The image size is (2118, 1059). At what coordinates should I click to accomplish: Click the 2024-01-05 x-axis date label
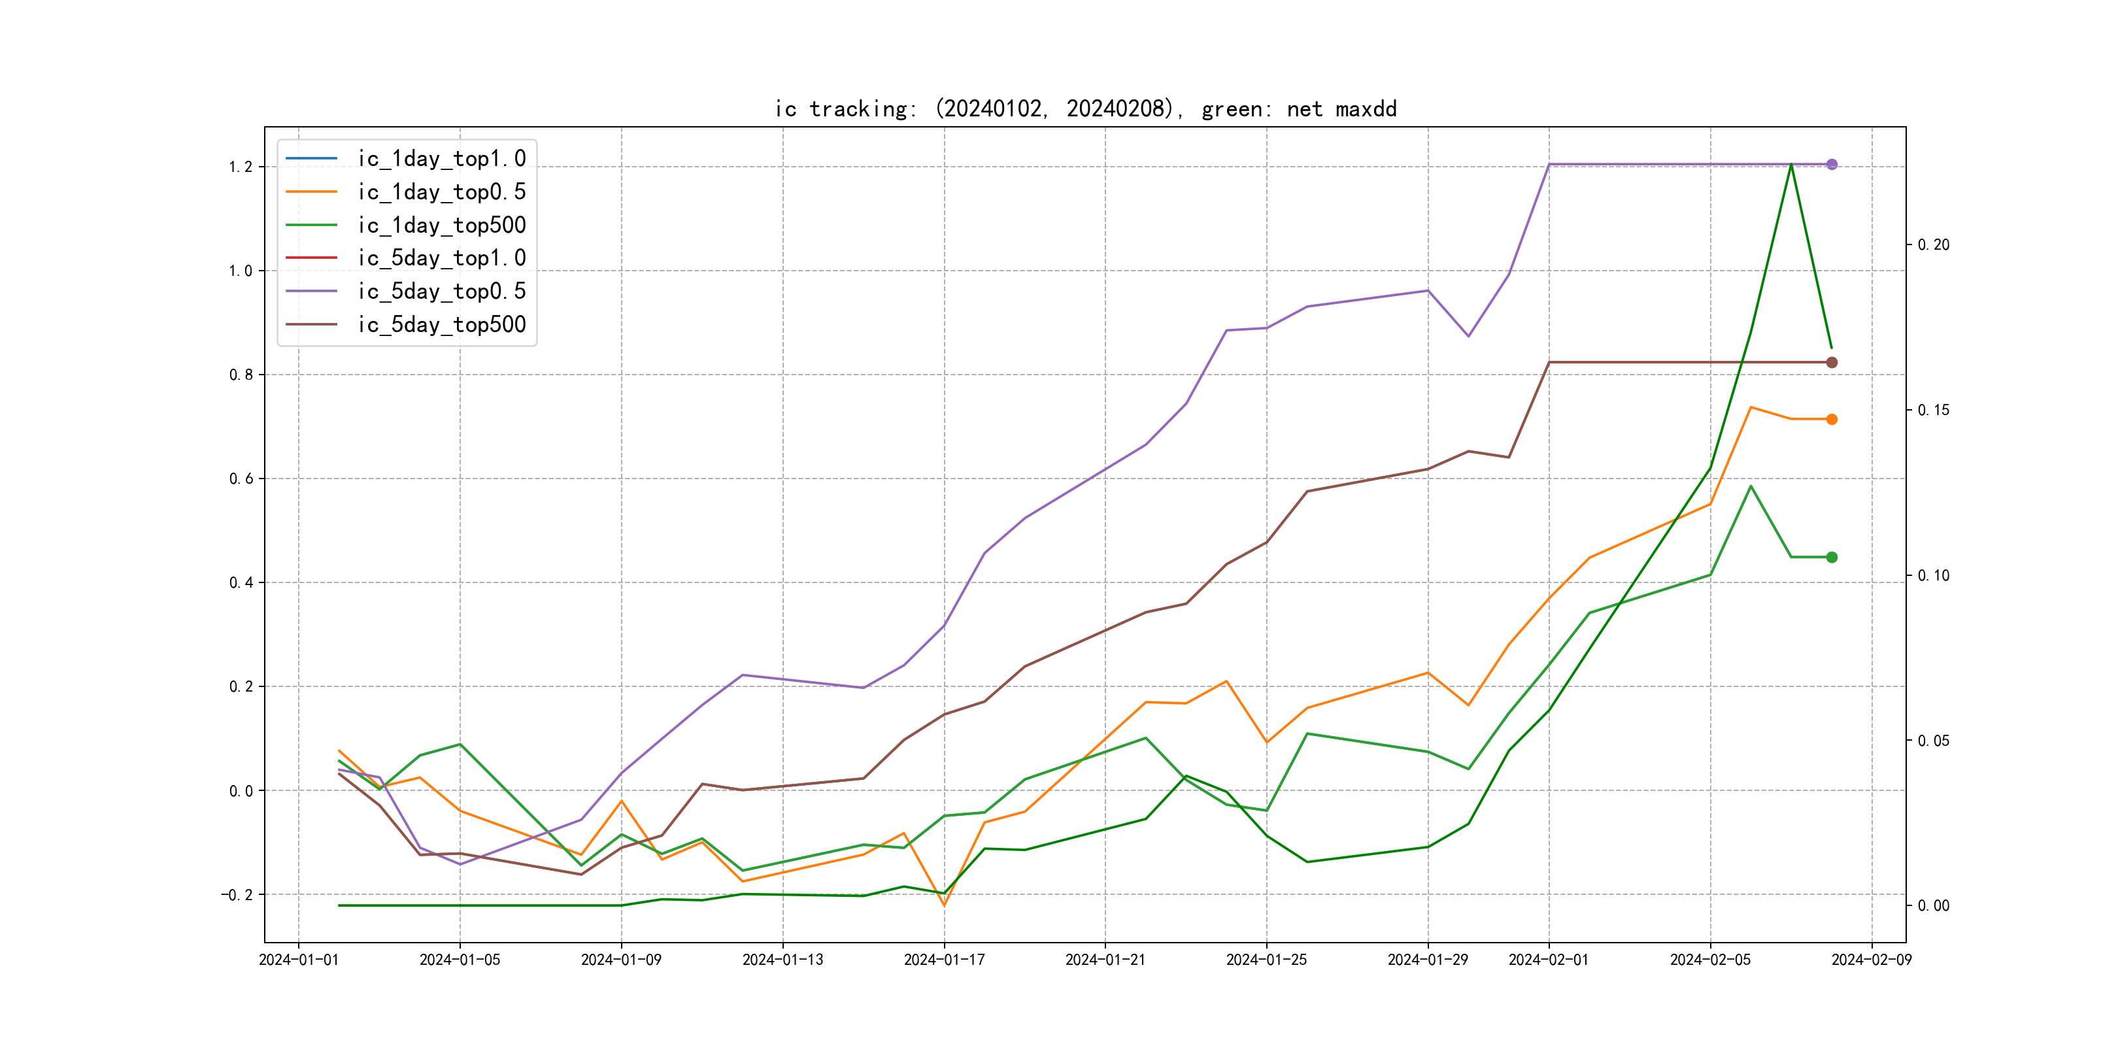pos(460,960)
